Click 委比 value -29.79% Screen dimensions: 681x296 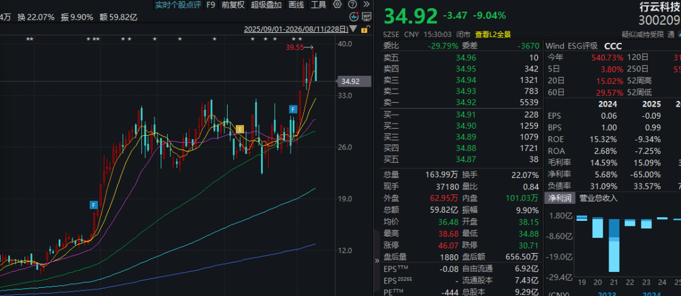tap(443, 46)
